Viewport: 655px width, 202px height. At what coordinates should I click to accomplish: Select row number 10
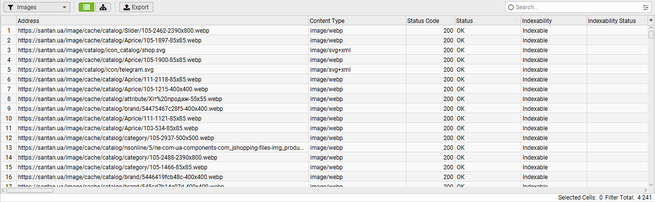click(8, 119)
